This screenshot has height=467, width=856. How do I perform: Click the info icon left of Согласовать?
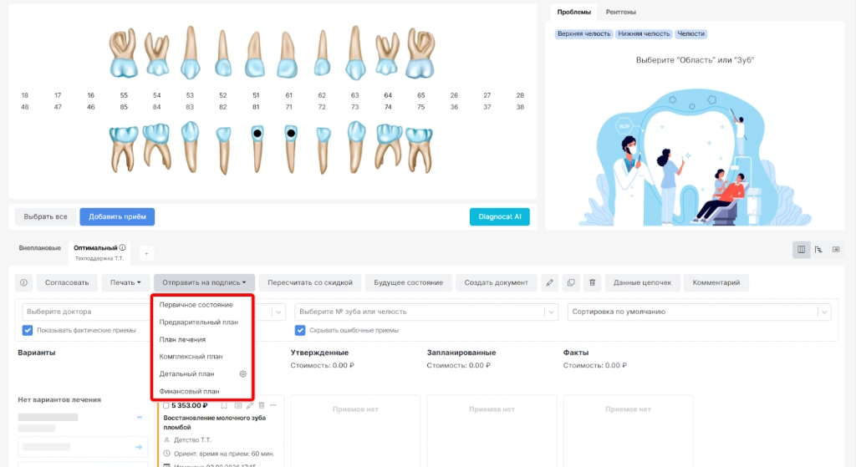pyautogui.click(x=23, y=282)
